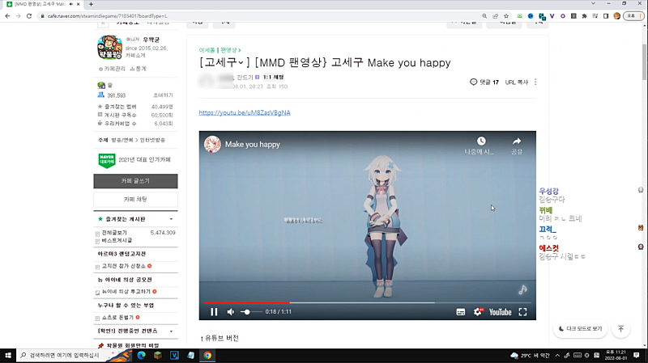The width and height of the screenshot is (648, 363).
Task: Open Chrome from taskbar
Action: point(207,355)
